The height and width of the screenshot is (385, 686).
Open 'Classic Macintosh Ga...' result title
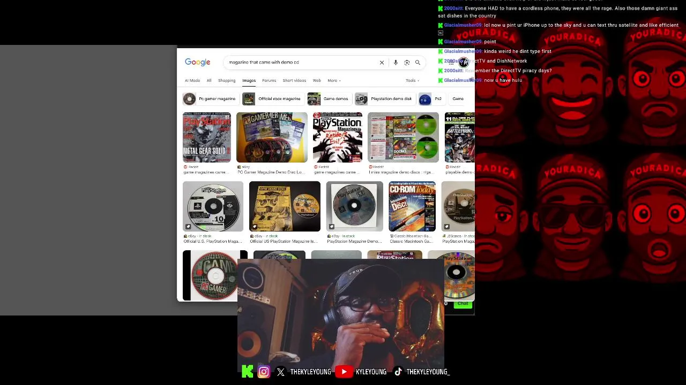click(411, 241)
